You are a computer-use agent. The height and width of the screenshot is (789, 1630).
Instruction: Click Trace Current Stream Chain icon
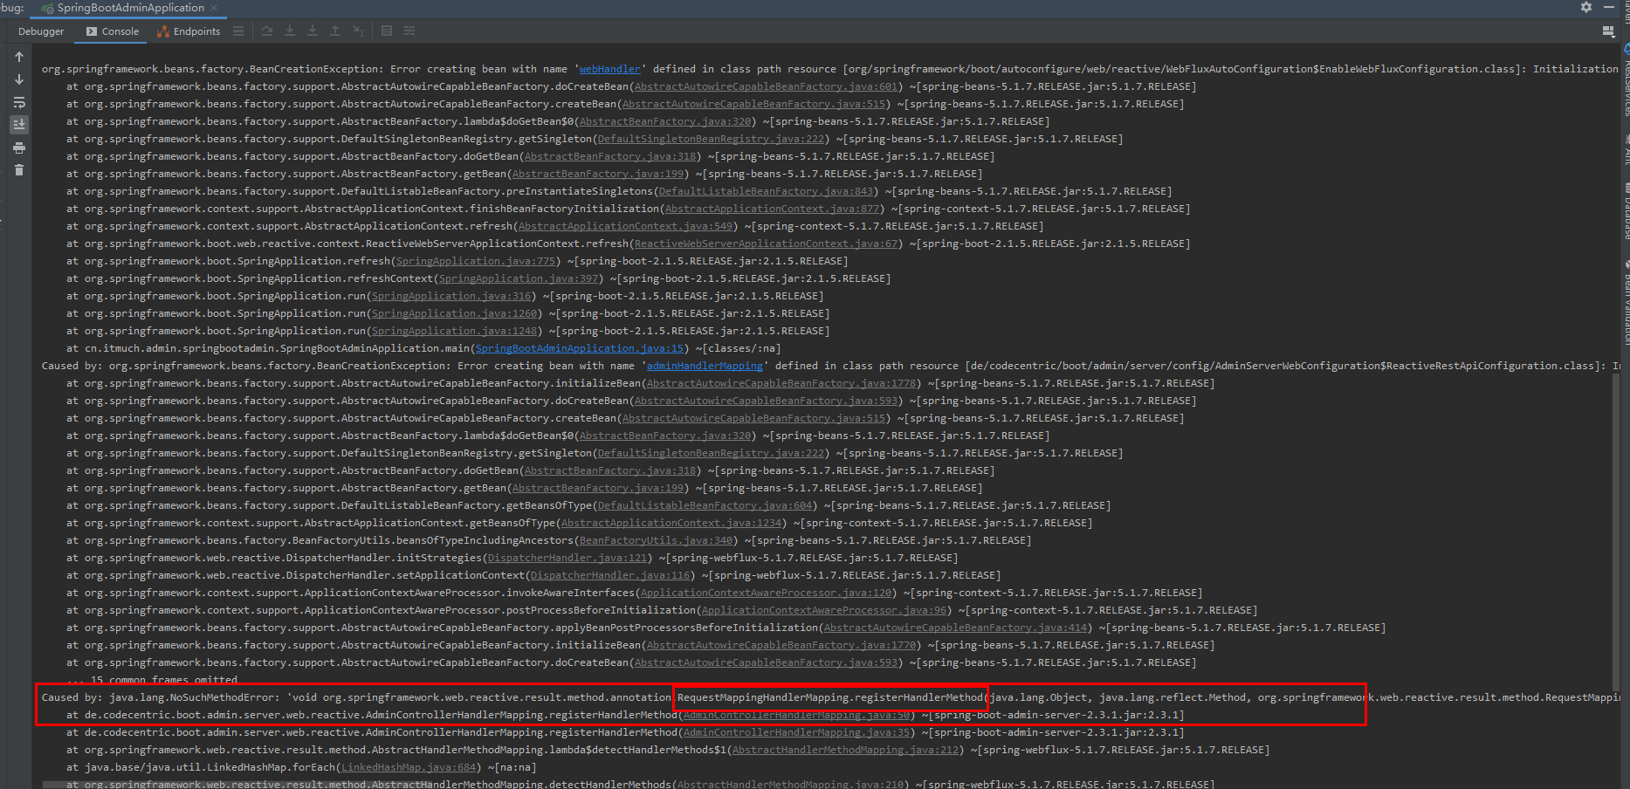pyautogui.click(x=409, y=31)
